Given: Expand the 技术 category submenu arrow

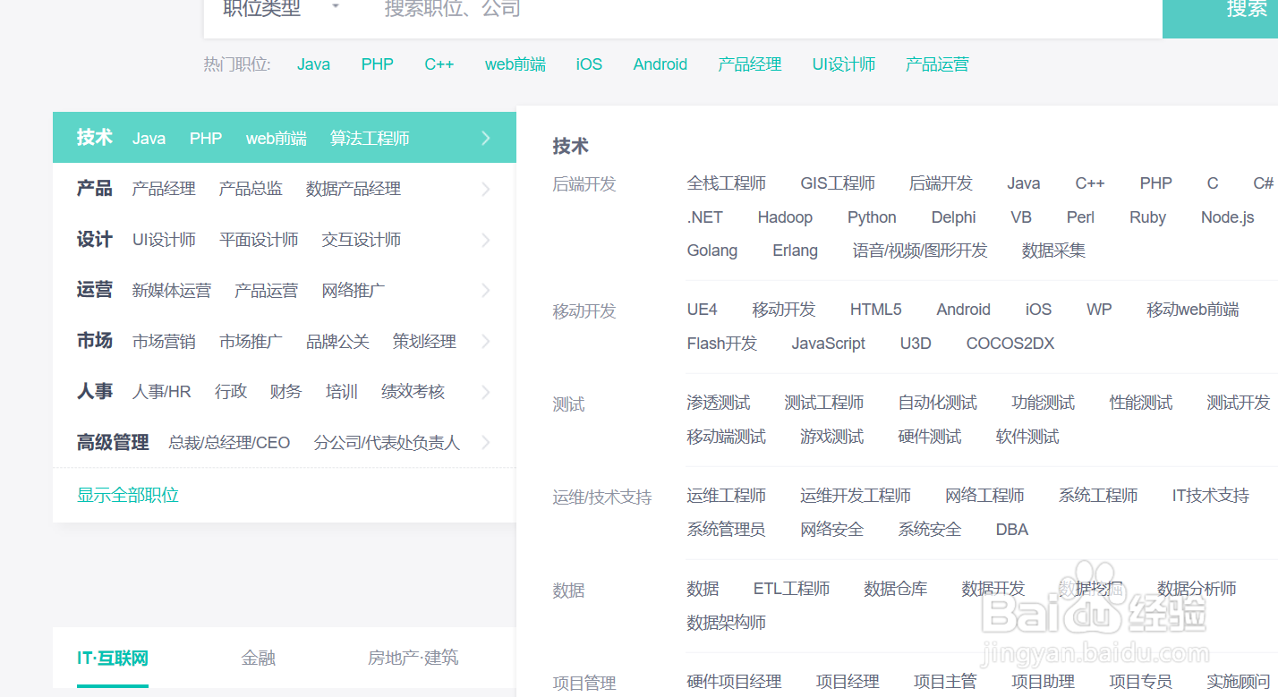Looking at the screenshot, I should (486, 137).
